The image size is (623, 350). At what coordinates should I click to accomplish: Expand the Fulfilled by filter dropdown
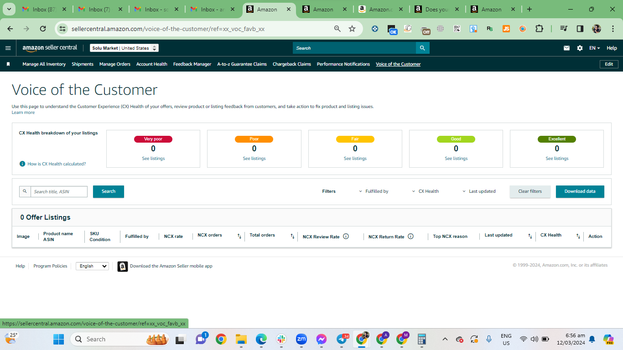pos(374,191)
